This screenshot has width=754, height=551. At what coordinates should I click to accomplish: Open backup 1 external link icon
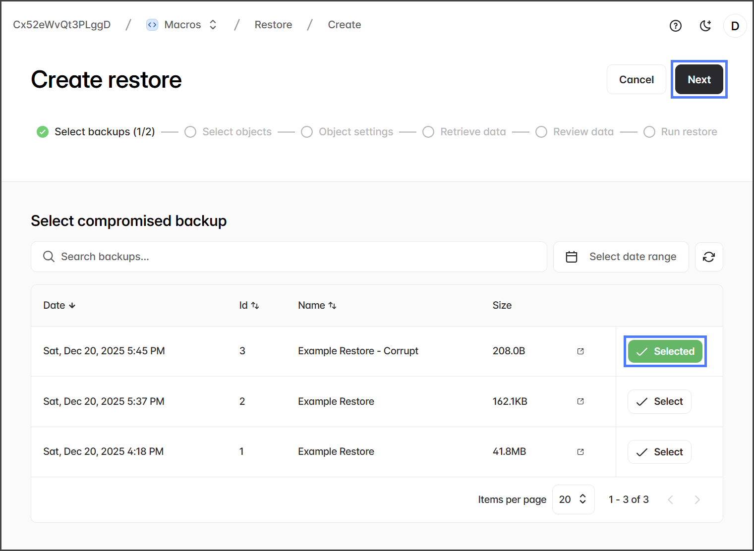[x=580, y=452]
